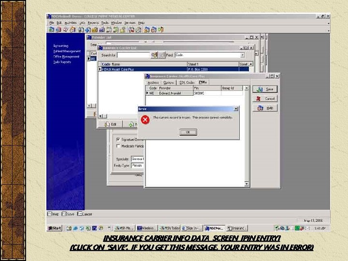Select the Health Care Plus carrier row
This screenshot has width=348, height=261.
click(174, 70)
